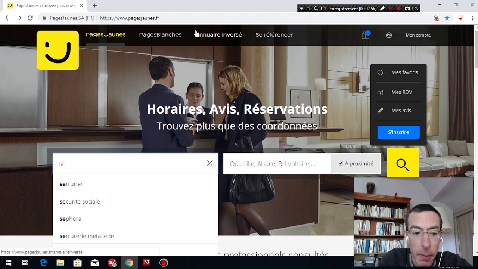Click the recorder zoom magnifier icon

point(316,9)
